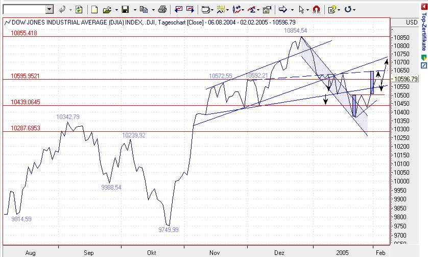Click the blue circular reset arrow icon
The image size is (428, 257).
[348, 10]
